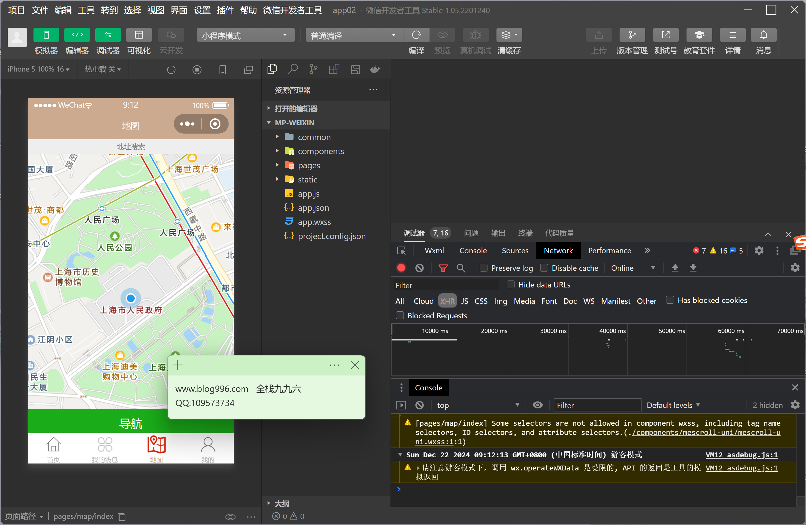The width and height of the screenshot is (806, 525).
Task: Tick the Hide data URLs checkbox
Action: tap(510, 285)
